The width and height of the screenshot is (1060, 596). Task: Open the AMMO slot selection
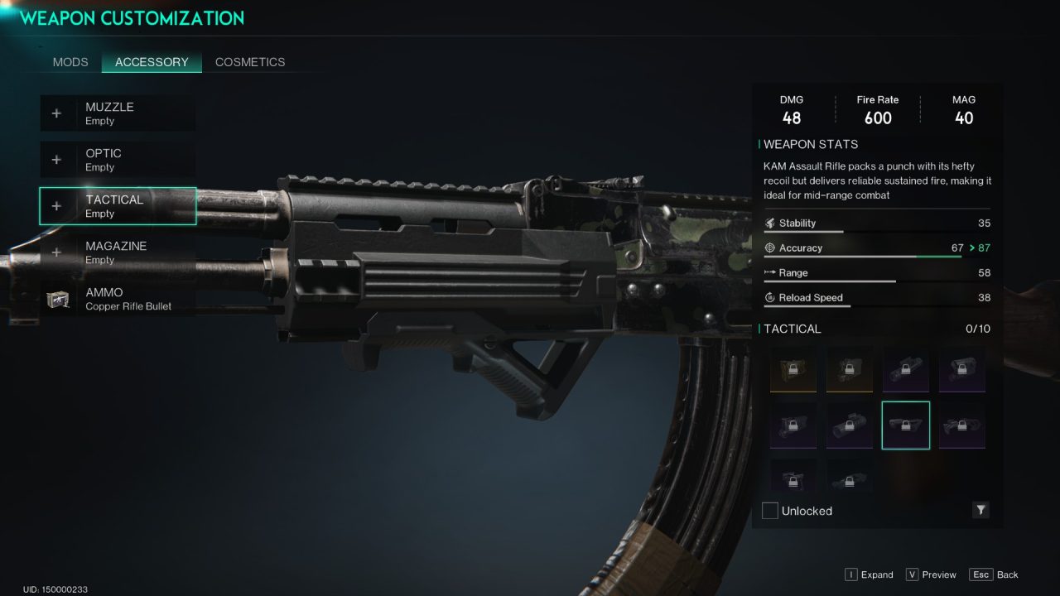118,299
